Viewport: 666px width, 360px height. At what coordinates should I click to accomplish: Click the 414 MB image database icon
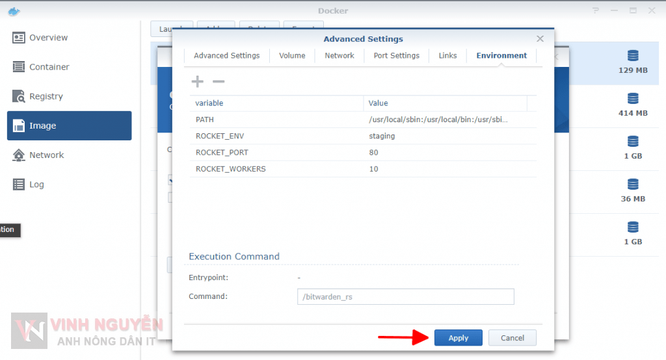pyautogui.click(x=633, y=99)
